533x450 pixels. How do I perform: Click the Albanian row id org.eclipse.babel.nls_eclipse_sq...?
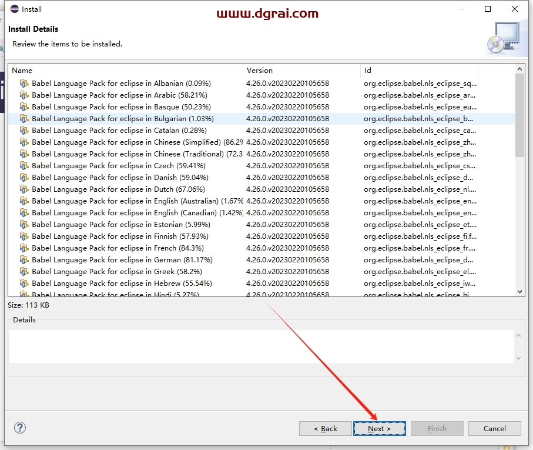(x=420, y=84)
